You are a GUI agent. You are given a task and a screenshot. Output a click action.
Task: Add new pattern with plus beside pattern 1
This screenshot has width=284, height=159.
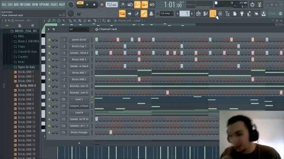(192, 14)
